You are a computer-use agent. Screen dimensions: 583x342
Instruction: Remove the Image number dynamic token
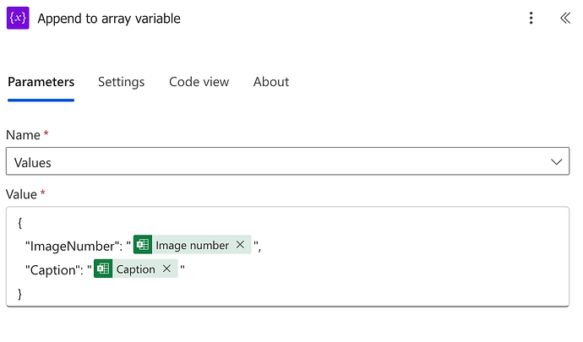pyautogui.click(x=240, y=245)
